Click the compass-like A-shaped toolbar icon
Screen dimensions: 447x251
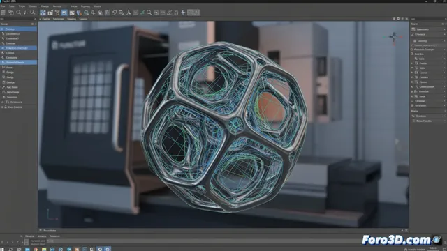[129, 13]
